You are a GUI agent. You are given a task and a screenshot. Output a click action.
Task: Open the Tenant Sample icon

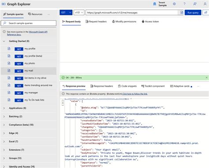154,4
